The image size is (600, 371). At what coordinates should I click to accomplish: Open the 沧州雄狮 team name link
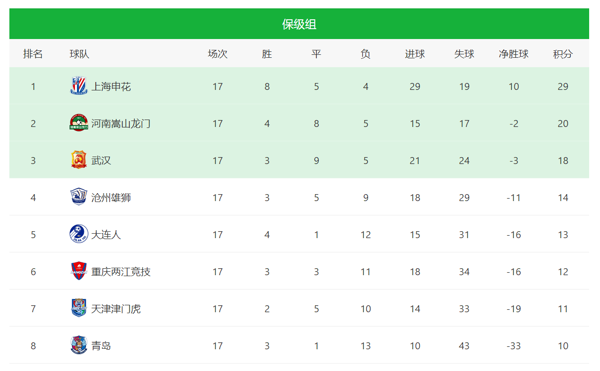point(111,198)
